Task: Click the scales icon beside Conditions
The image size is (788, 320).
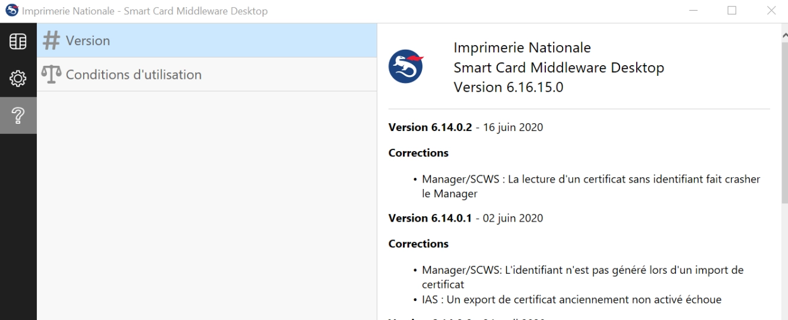Action: [52, 74]
